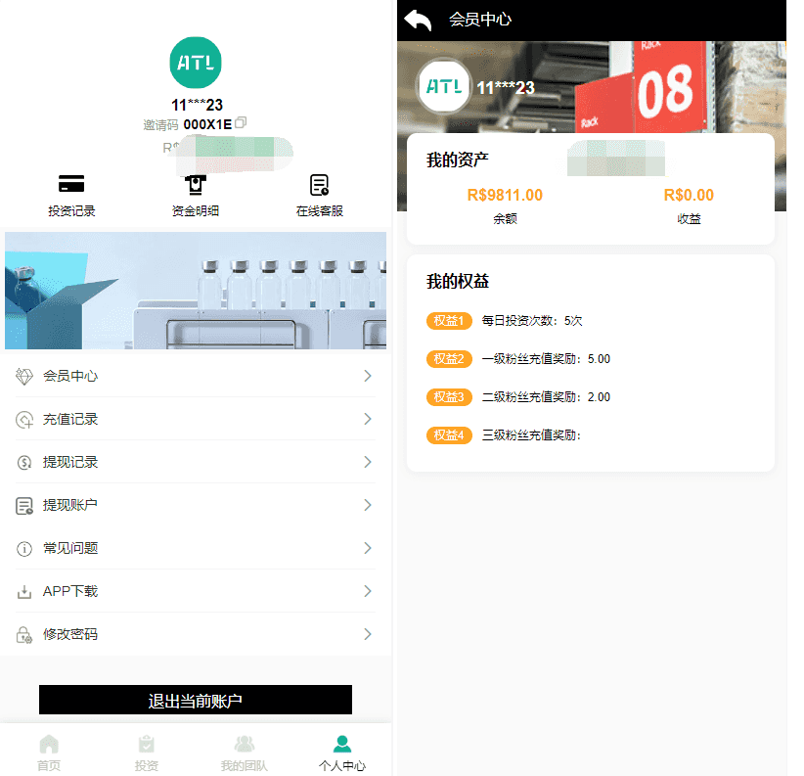The image size is (804, 776).
Task: Switch to the home tab (首页)
Action: [49, 752]
